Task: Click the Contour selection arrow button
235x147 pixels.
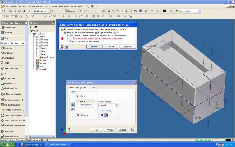Action: (78, 96)
